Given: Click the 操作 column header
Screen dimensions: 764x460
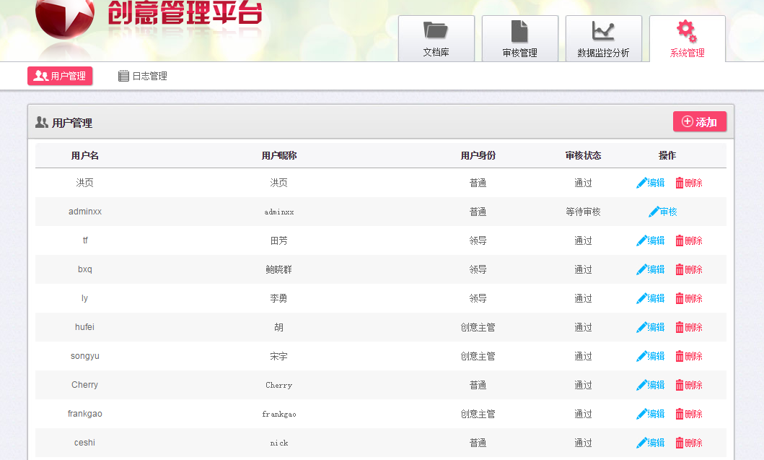Looking at the screenshot, I should 667,155.
